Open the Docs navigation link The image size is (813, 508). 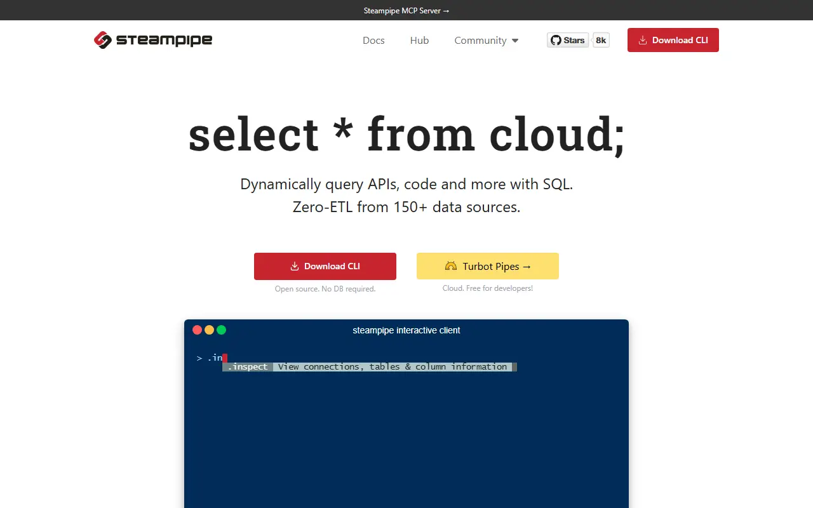(x=373, y=40)
